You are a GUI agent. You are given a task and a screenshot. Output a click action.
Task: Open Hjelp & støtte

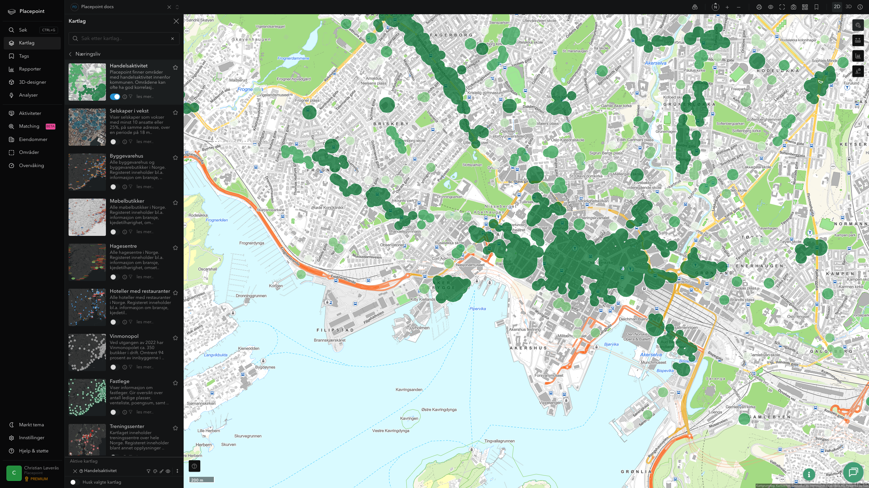click(32, 451)
